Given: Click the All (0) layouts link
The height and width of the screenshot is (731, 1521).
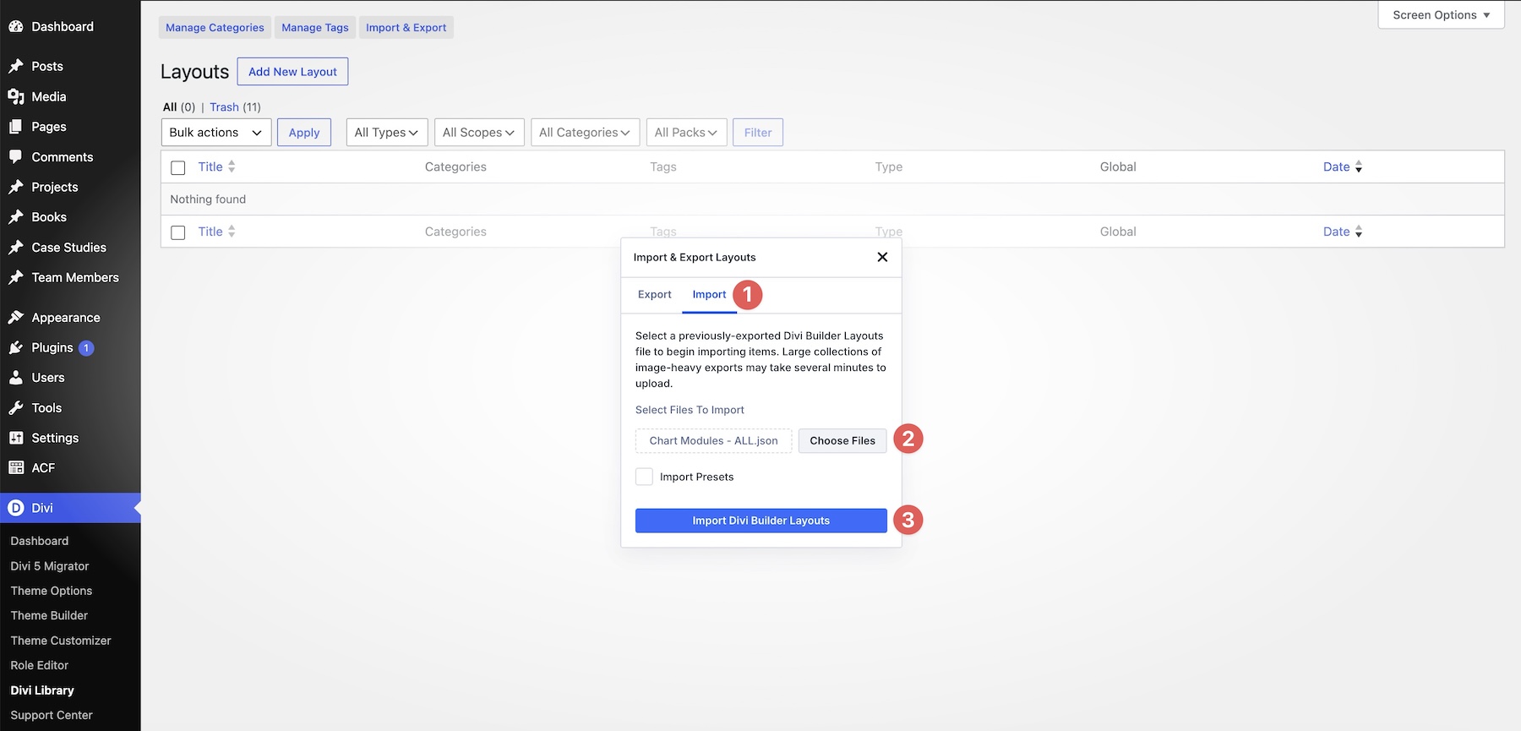Looking at the screenshot, I should click(x=179, y=107).
